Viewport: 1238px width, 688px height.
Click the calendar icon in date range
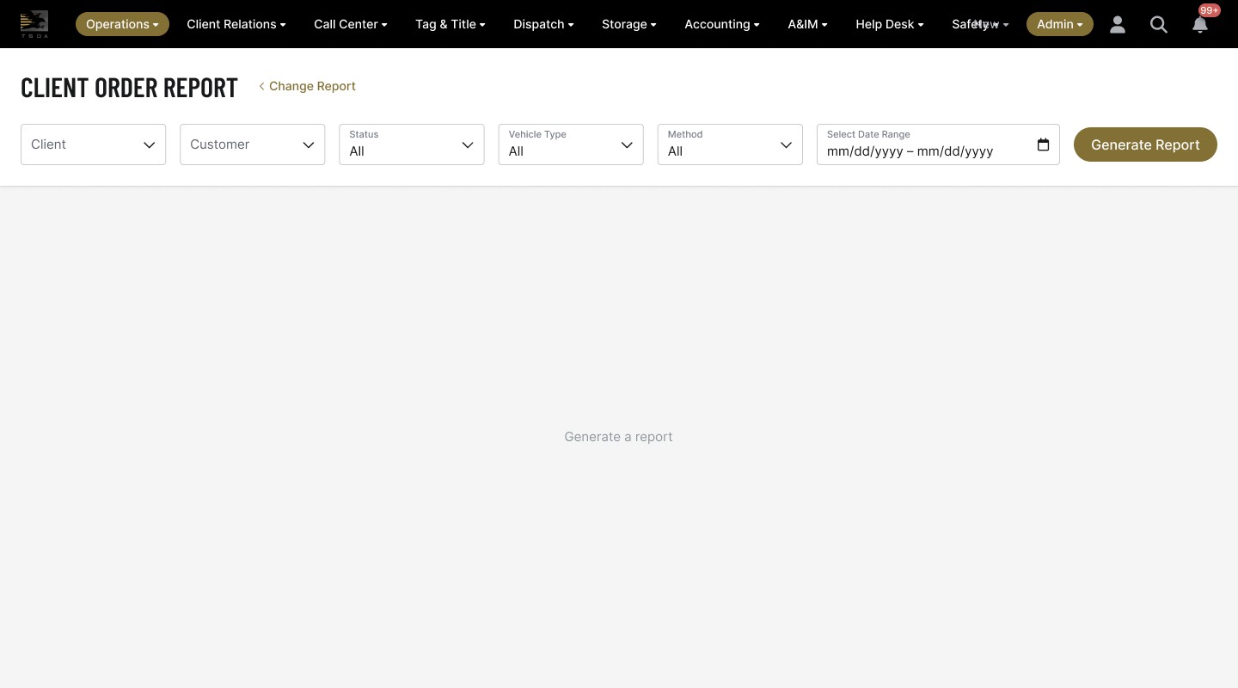[1043, 144]
